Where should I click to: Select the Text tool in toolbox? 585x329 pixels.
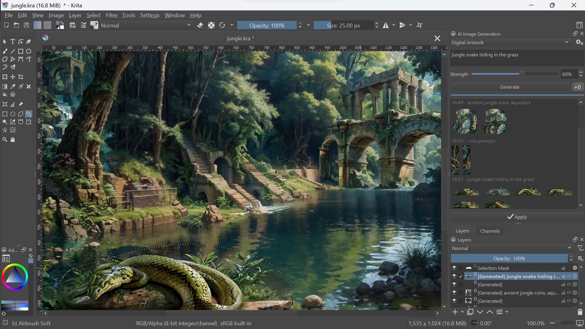point(13,42)
